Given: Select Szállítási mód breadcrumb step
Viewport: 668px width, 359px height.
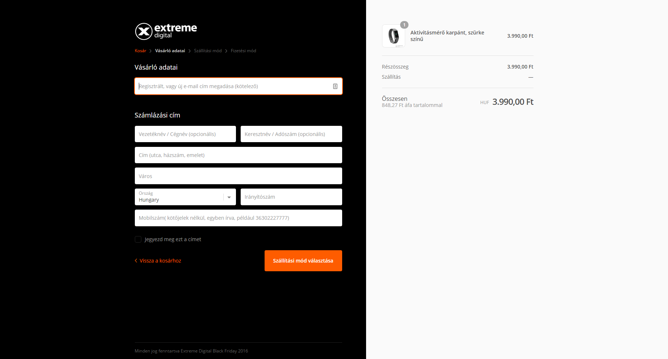Looking at the screenshot, I should [x=208, y=51].
